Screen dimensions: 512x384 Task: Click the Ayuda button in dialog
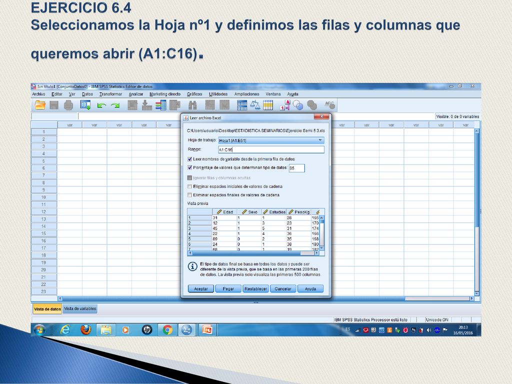coord(310,288)
